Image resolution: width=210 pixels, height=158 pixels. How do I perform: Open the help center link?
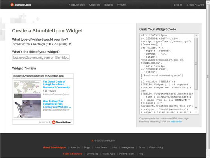tap(176, 122)
